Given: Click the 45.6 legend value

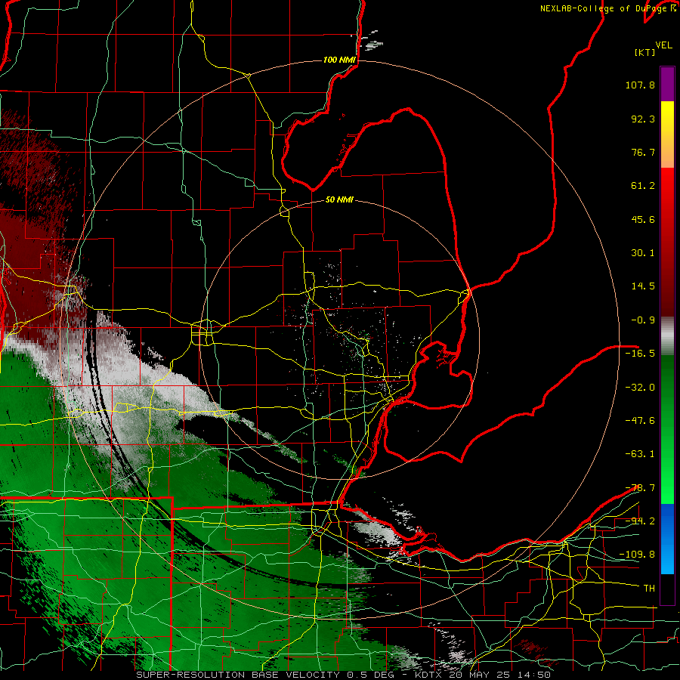Looking at the screenshot, I should click(643, 219).
